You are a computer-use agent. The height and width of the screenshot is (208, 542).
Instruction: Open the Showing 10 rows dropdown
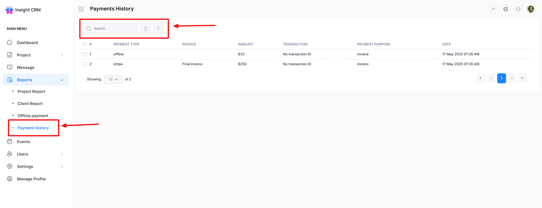[x=113, y=79]
